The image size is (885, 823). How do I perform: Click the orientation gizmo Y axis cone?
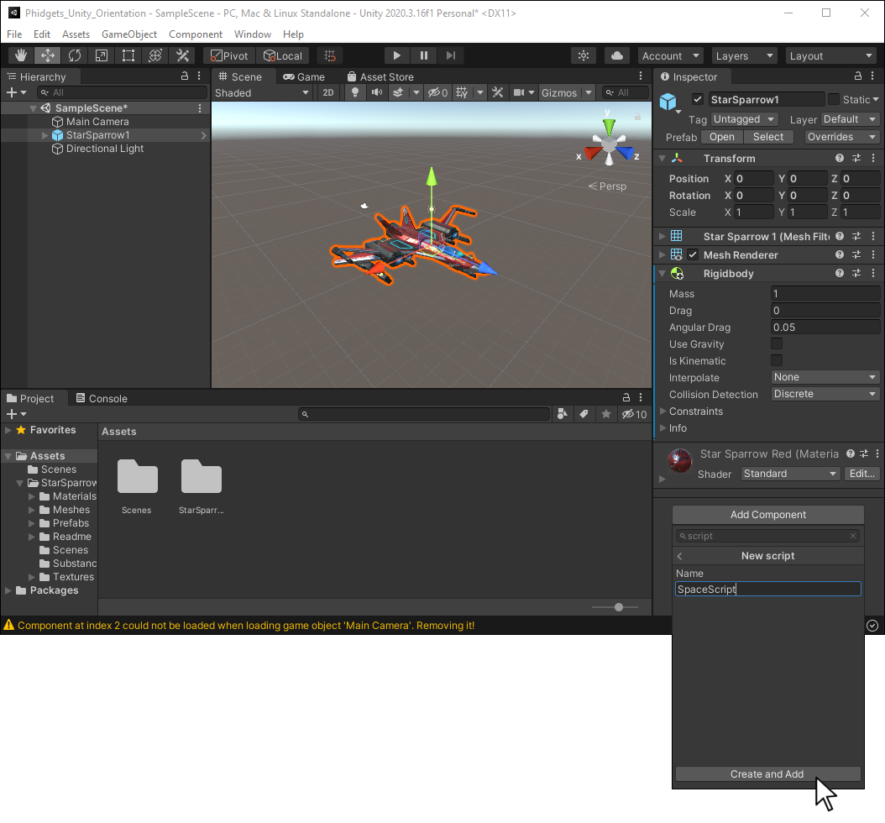click(x=609, y=125)
